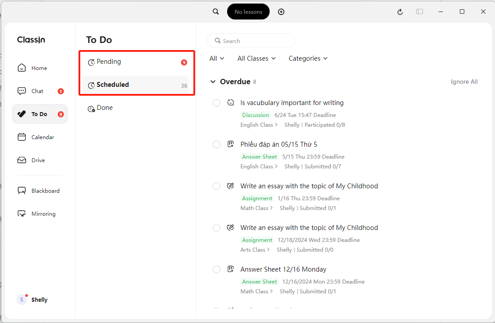
Task: Click the Shelly profile avatar
Action: point(21,300)
